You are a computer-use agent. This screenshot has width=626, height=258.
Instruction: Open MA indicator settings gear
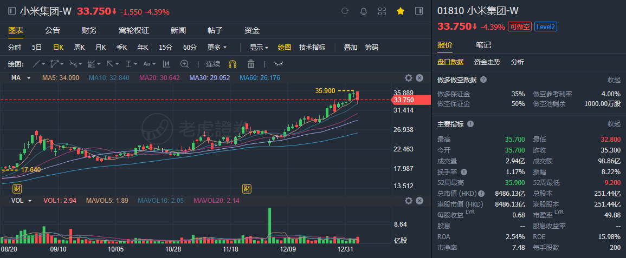point(409,78)
